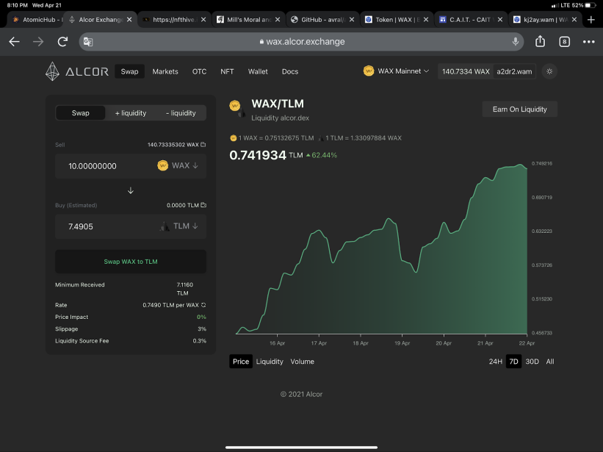603x452 pixels.
Task: Open the Markets page
Action: (165, 71)
